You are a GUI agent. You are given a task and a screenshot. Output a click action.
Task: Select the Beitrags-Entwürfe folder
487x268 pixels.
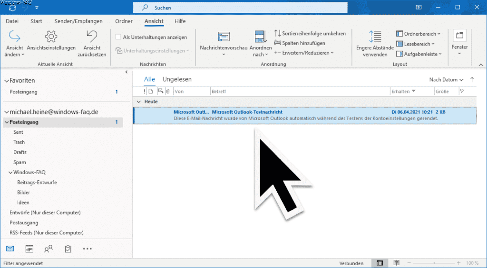tap(37, 183)
